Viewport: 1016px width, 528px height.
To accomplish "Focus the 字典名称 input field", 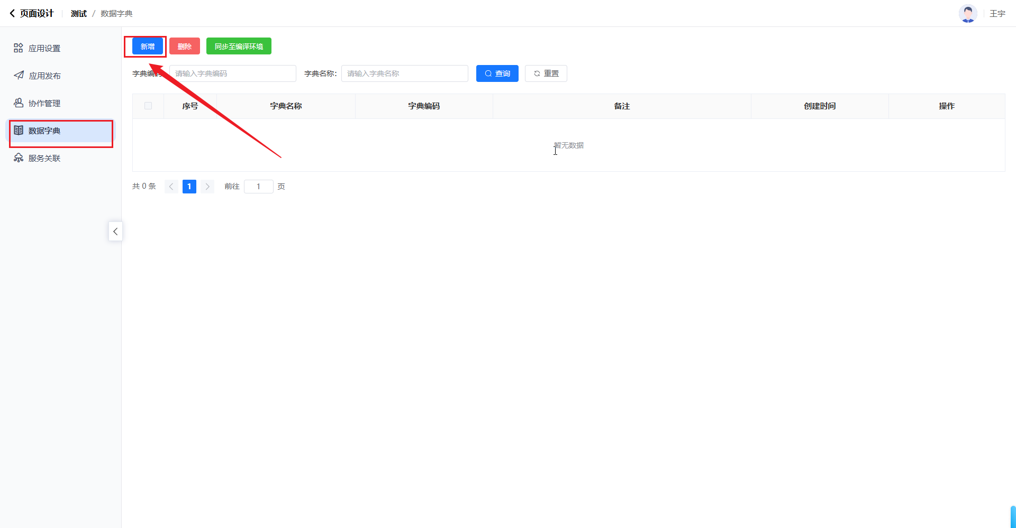I will [x=404, y=73].
